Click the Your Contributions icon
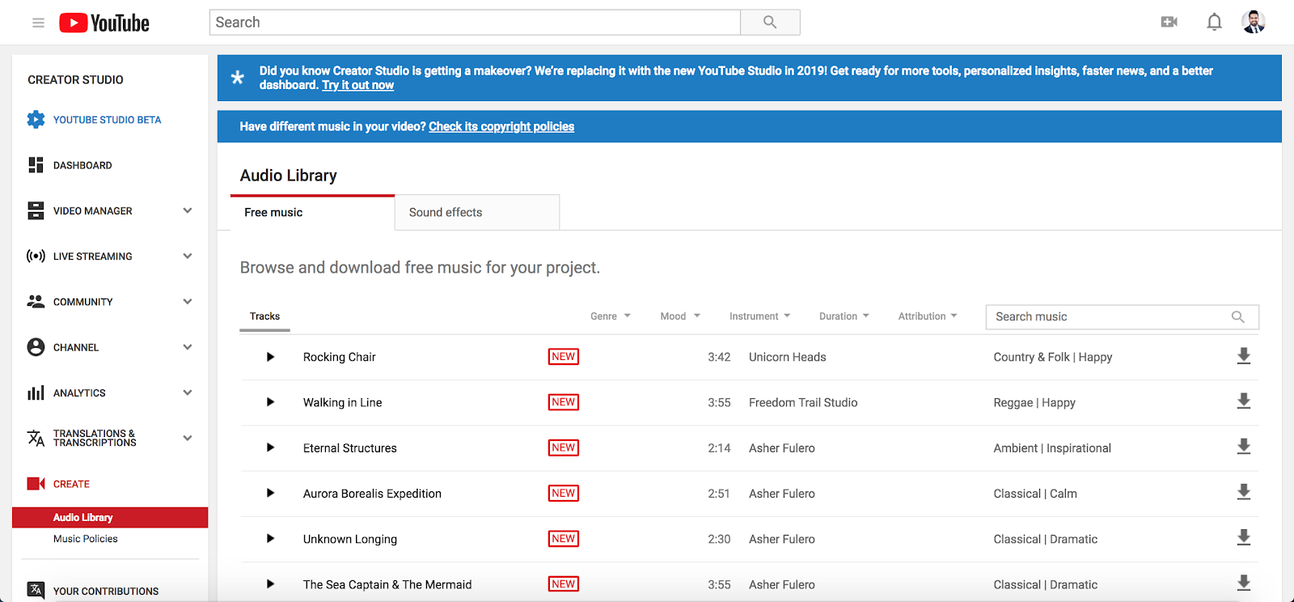Screen dimensions: 1294x602 (36, 590)
